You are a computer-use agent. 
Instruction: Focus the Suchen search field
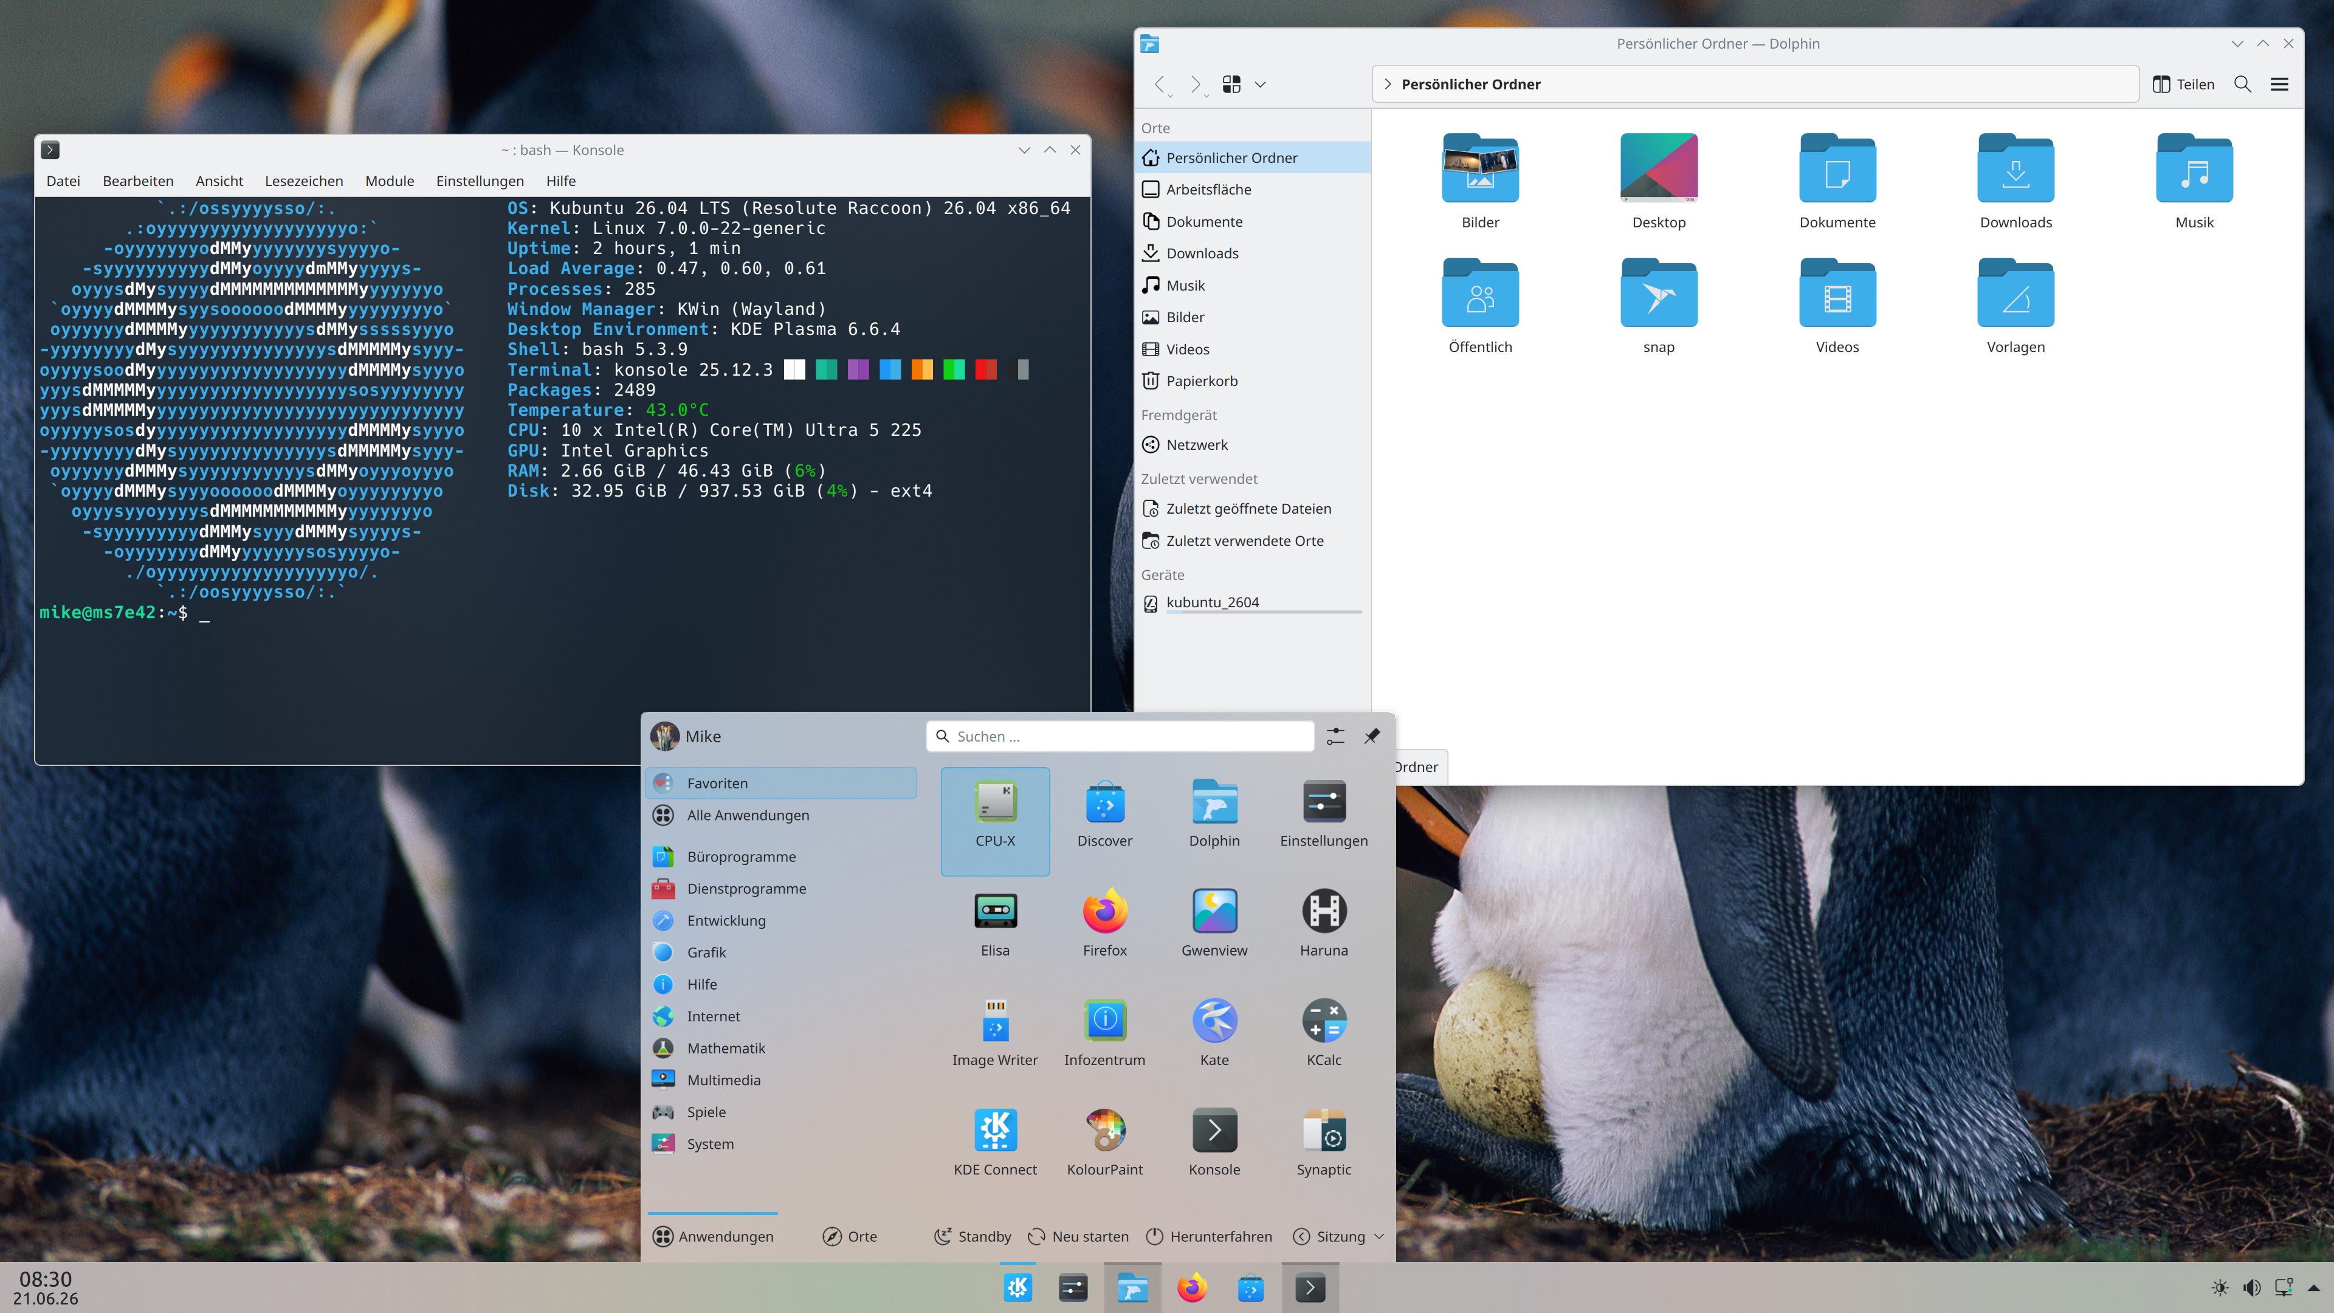pos(1120,736)
